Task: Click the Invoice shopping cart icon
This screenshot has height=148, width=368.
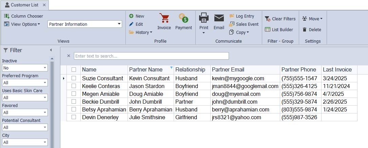Action: point(164,19)
